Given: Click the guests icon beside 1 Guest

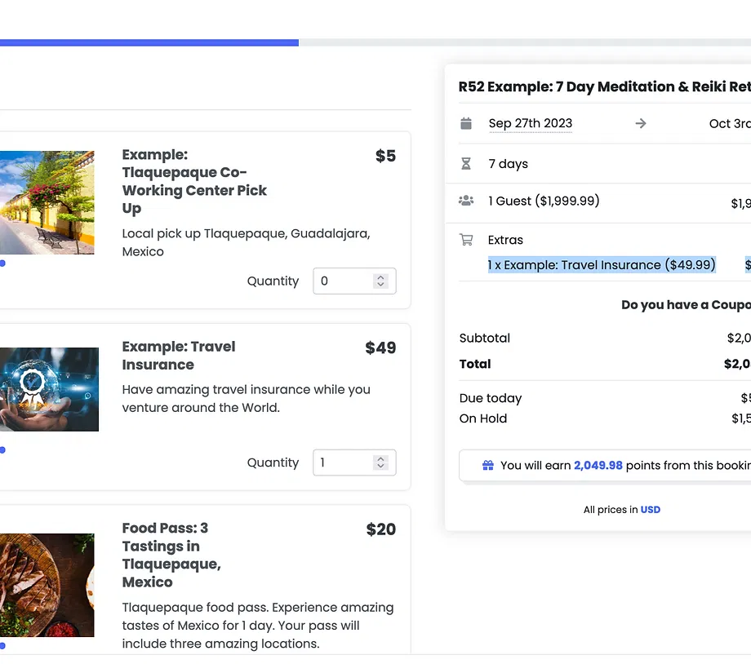Looking at the screenshot, I should [466, 201].
